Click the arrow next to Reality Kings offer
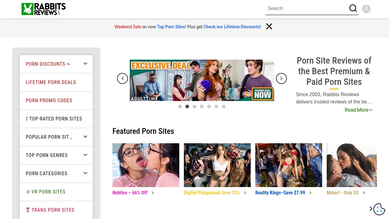Viewport: 389px width, 219px height. click(310, 193)
